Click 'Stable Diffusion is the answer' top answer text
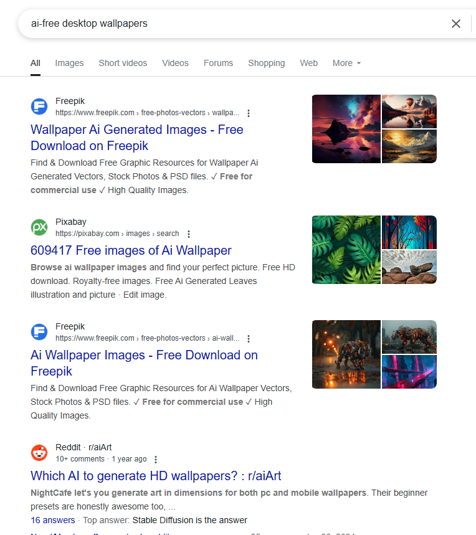The image size is (476, 535). coord(190,520)
